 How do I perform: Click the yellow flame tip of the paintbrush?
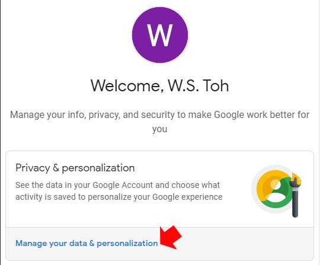[x=296, y=179]
